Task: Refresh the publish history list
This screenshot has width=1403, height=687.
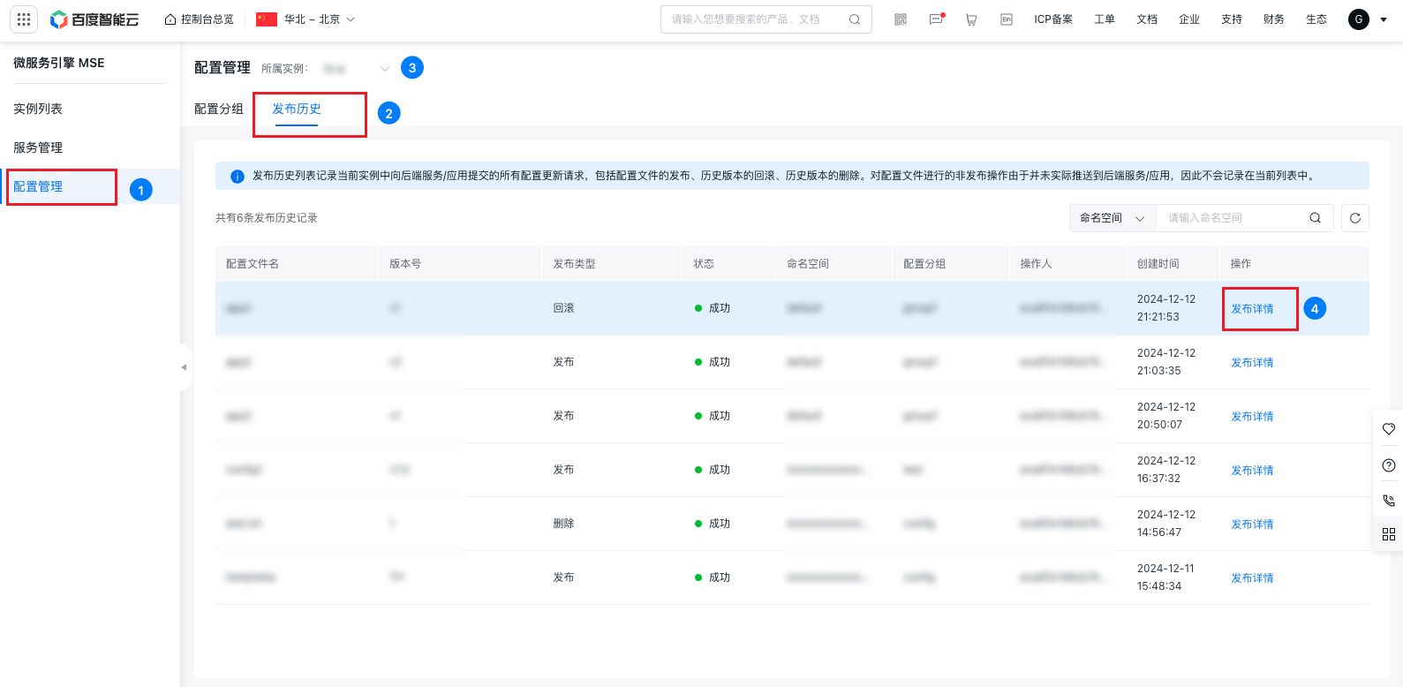Action: point(1355,218)
